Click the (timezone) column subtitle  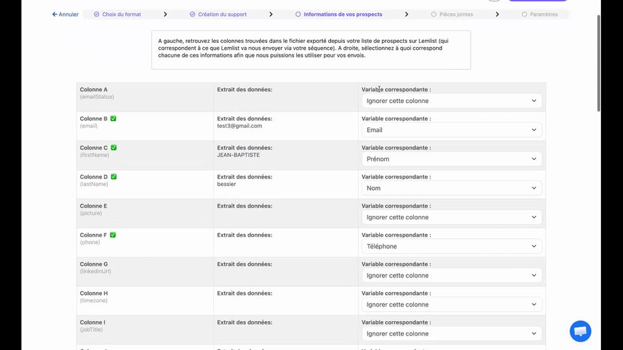[x=93, y=300]
